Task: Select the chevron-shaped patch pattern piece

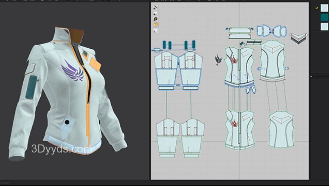Action: click(299, 38)
